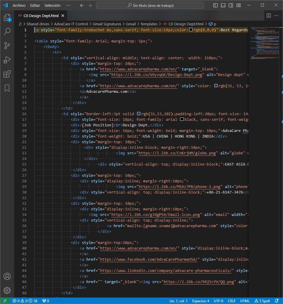Toggle the secondary side bar visibility
The width and height of the screenshot is (283, 304).
tap(231, 5)
